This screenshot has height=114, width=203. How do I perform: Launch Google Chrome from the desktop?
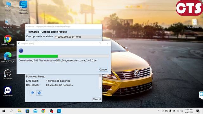pos(8,40)
